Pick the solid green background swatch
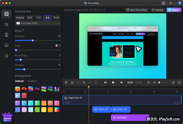This screenshot has height=124, width=183. (37, 110)
